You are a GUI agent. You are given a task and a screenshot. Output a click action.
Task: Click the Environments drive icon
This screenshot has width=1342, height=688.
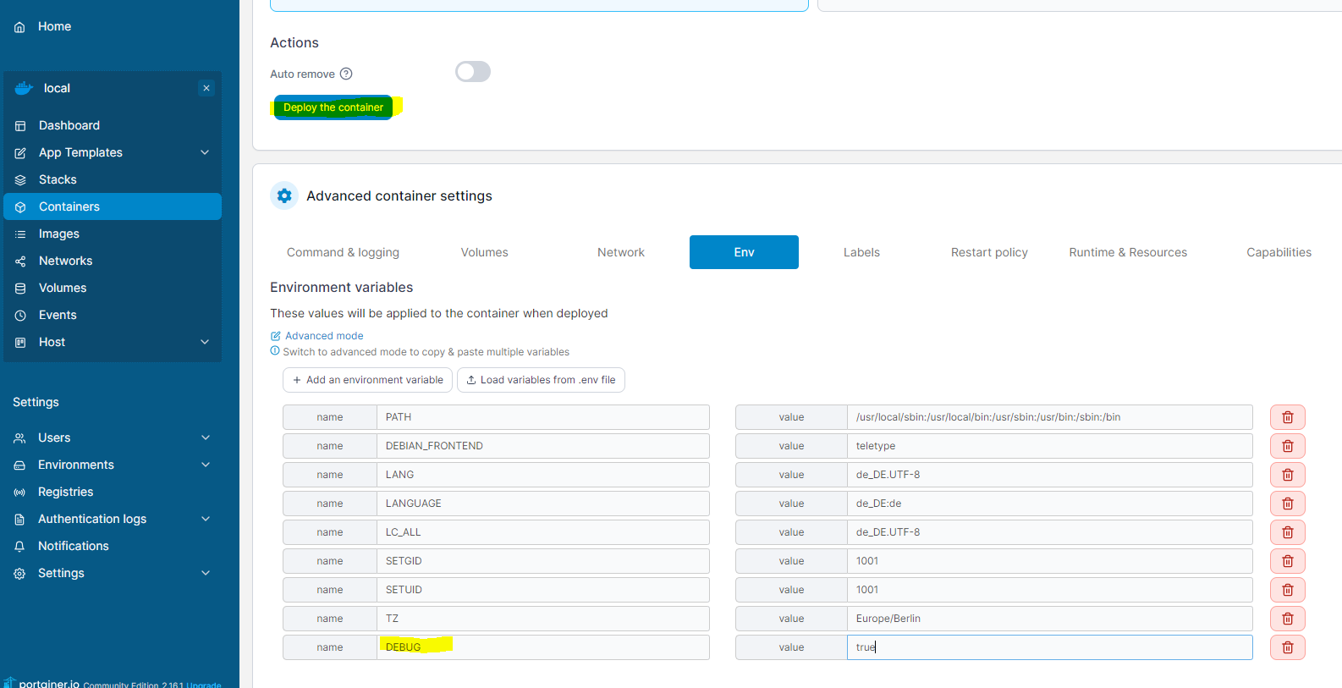click(19, 465)
